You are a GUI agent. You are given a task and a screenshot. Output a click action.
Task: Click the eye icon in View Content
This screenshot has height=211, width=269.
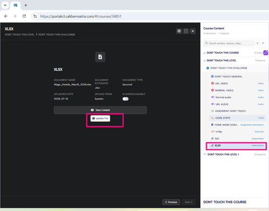point(92,110)
